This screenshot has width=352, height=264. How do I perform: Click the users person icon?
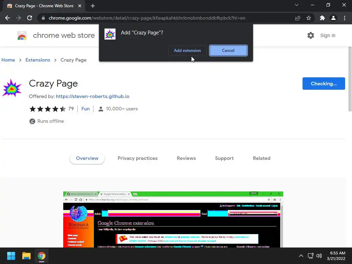point(101,109)
